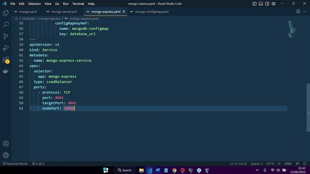The height and width of the screenshot is (174, 310).
Task: Click the word Service on line 40
Action: tap(49, 50)
